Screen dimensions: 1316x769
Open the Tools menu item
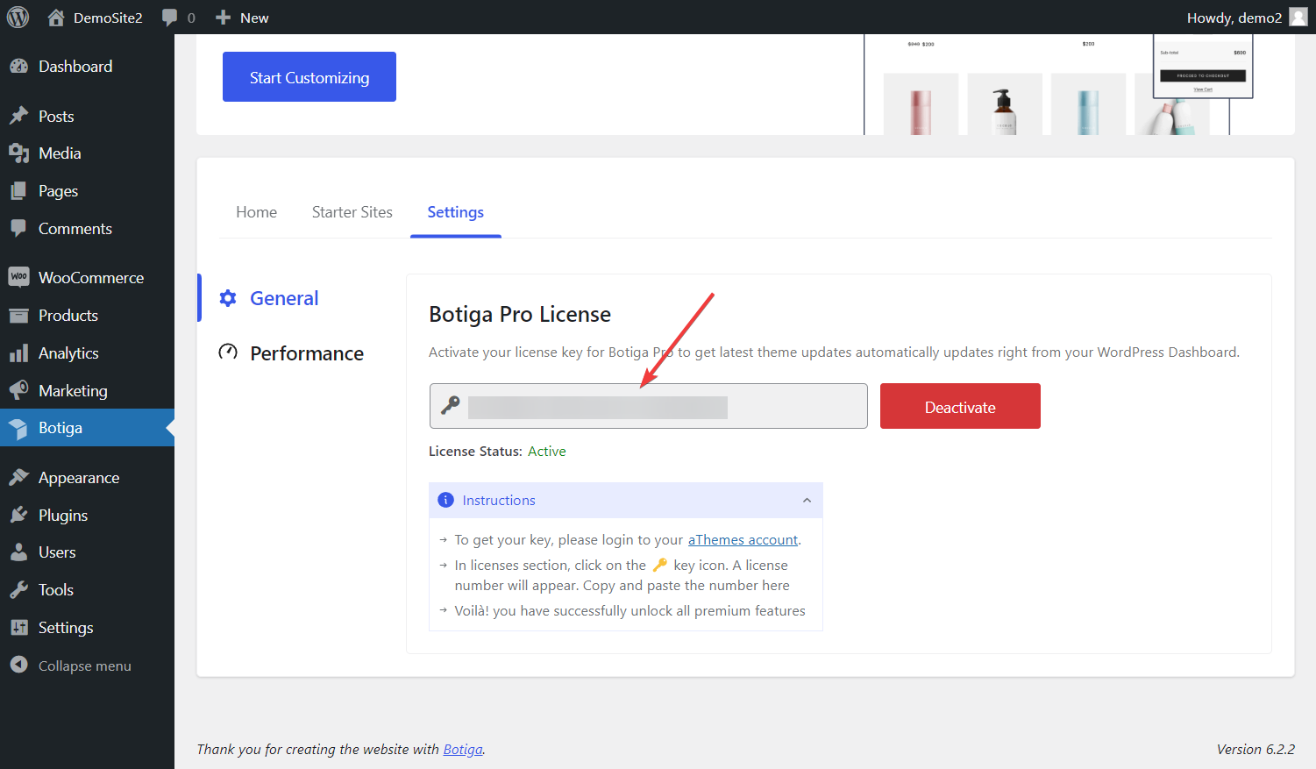pos(56,590)
